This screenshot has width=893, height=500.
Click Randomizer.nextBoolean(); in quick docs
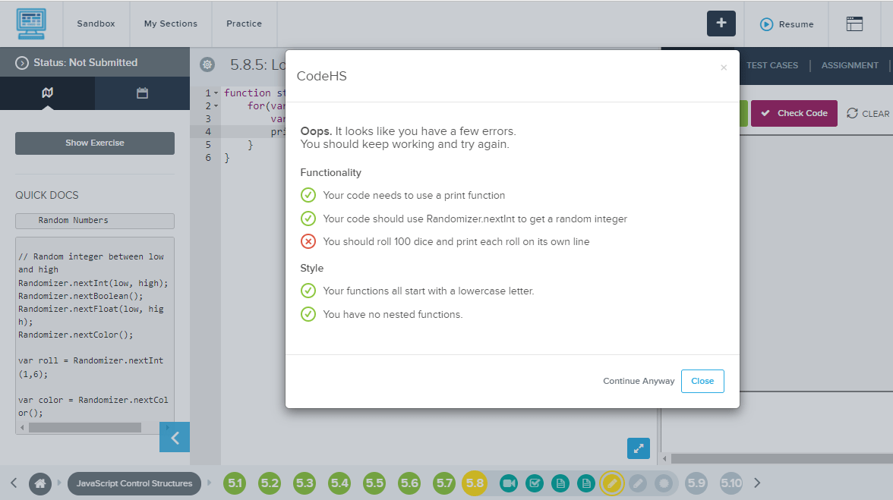(x=80, y=296)
